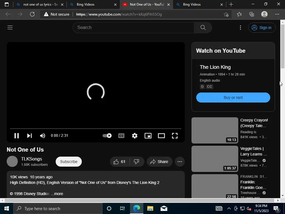Expand description with ...more
285x214 pixels.
point(57,194)
